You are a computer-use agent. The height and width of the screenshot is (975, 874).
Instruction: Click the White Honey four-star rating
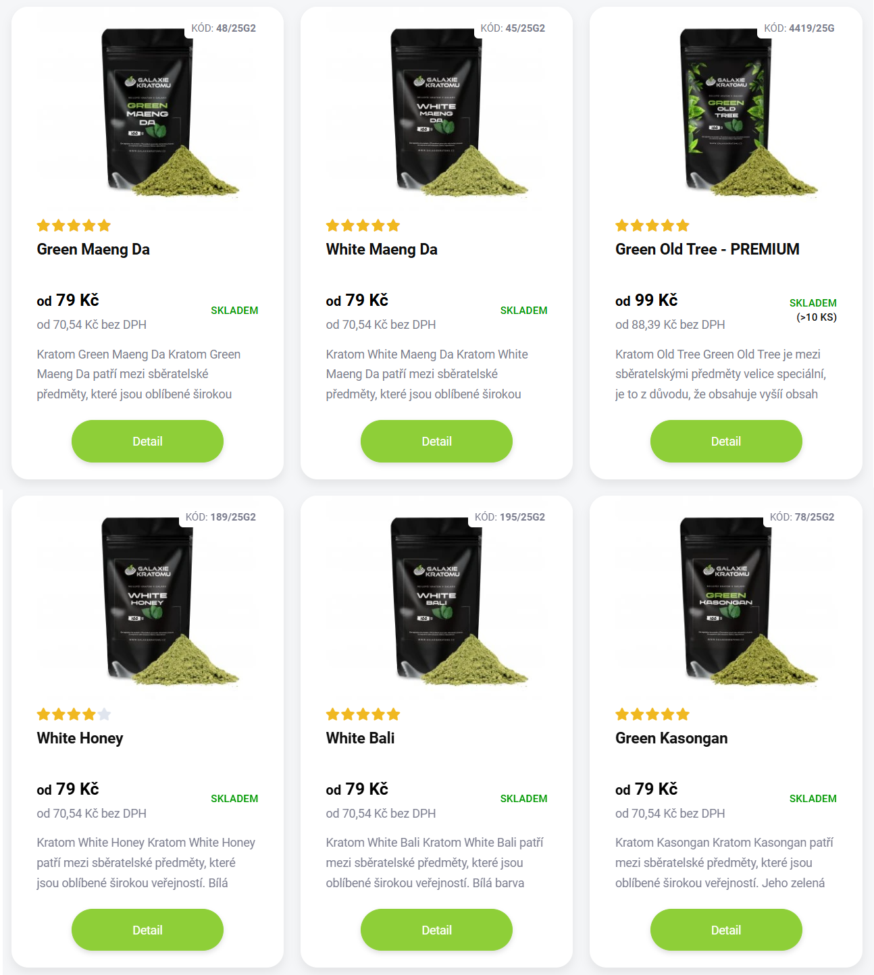coord(74,714)
